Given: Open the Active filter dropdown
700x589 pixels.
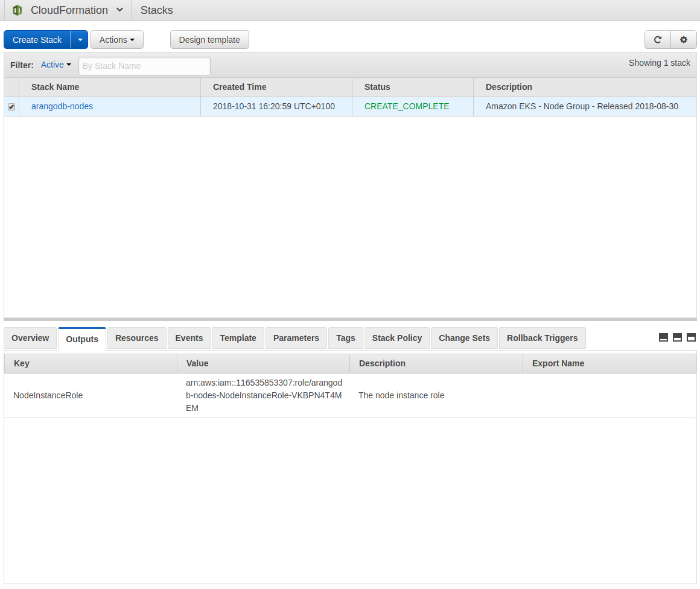Looking at the screenshot, I should coord(56,65).
